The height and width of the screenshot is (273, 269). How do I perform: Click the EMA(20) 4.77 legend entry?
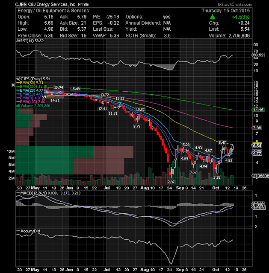click(x=32, y=90)
